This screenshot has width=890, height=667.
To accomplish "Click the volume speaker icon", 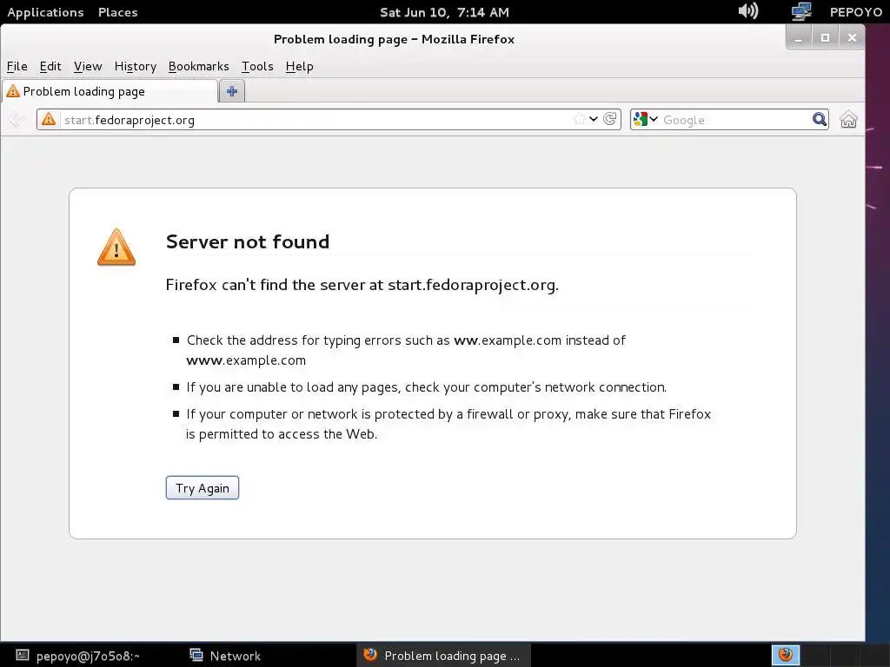I will point(748,10).
